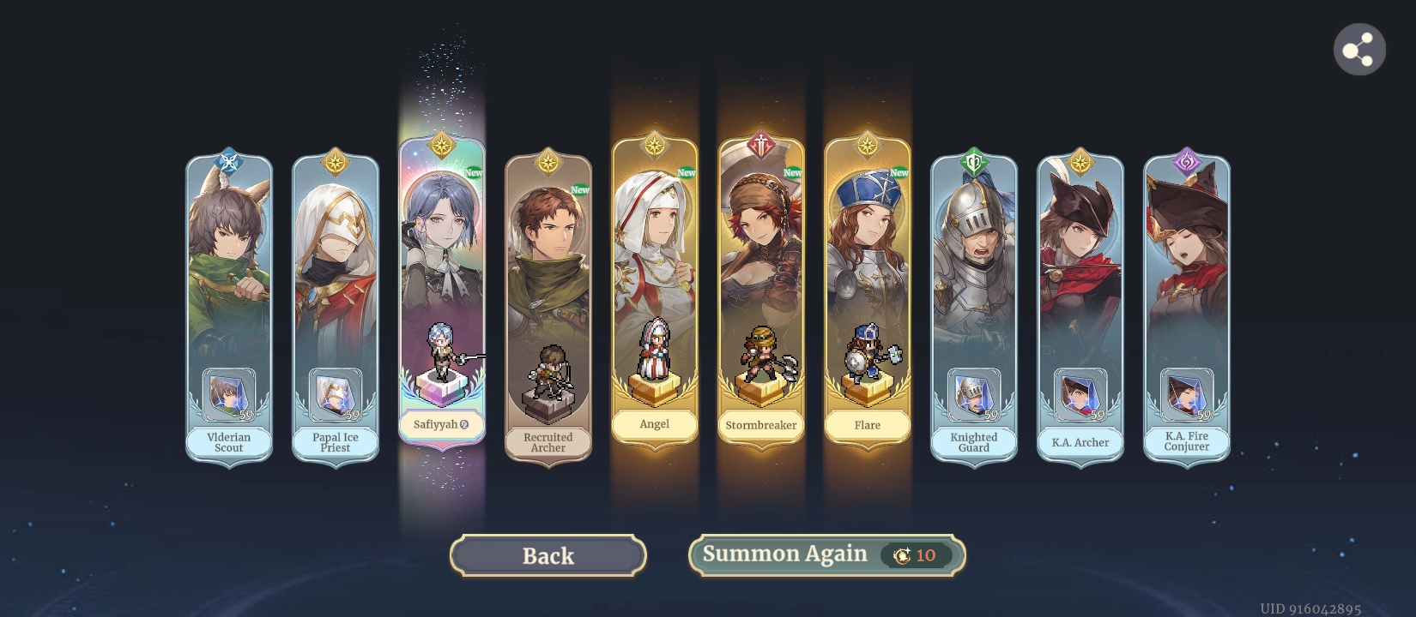This screenshot has width=1416, height=617.
Task: Click the New badge on Angel card
Action: tap(687, 172)
